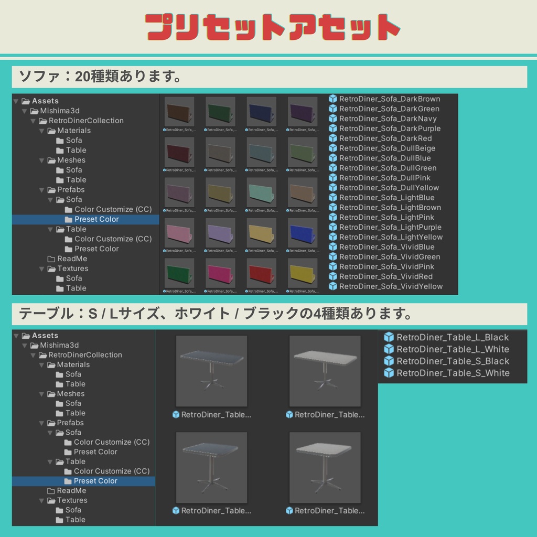
Task: Click the Mishima3d folder icon in the table-section tree
Action: 34,345
